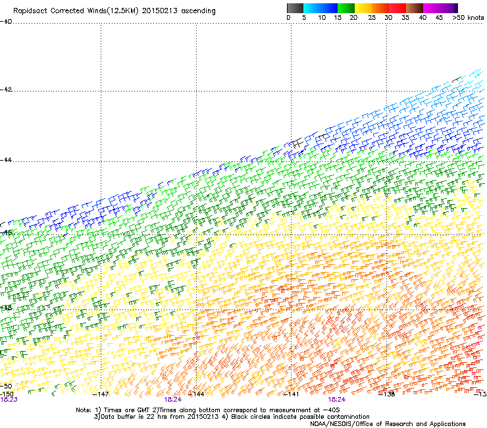
Task: Click the '18:24' time stamp near -144
Action: 172,400
